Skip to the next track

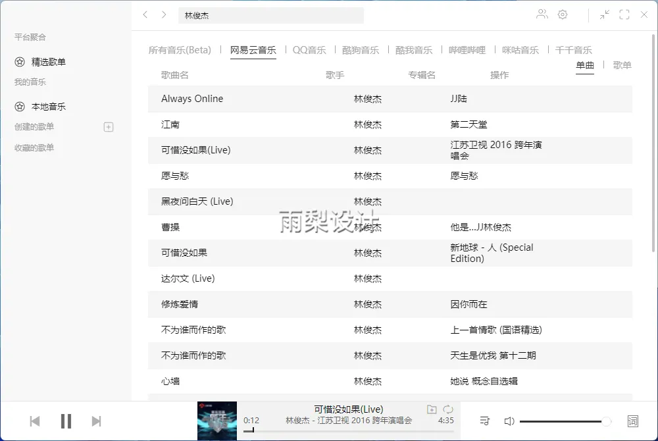97,421
